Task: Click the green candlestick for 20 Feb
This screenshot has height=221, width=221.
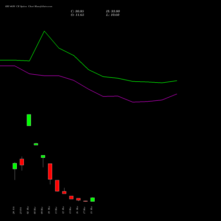Action: pyautogui.click(x=15, y=166)
